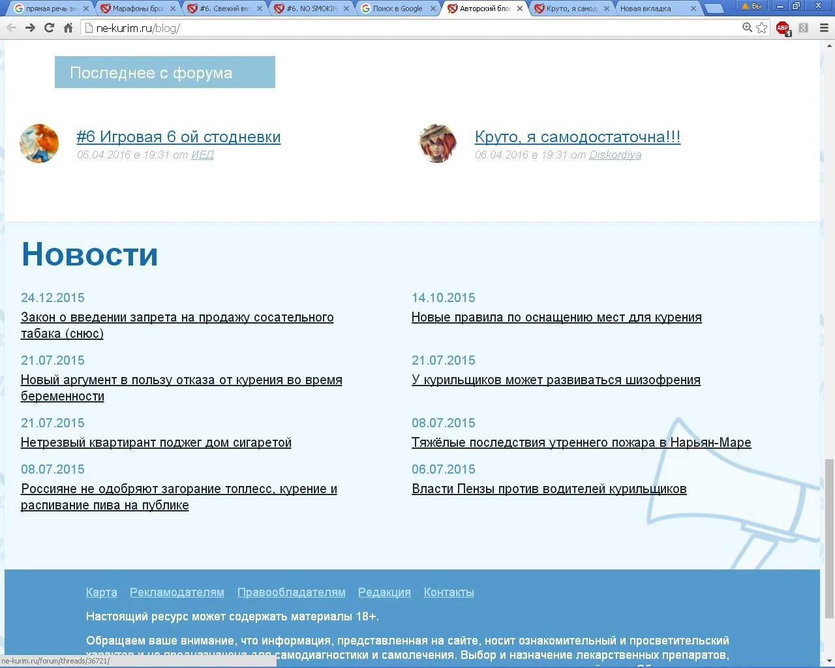
Task: Open the 'Рекламодателям' footer link
Action: (177, 592)
